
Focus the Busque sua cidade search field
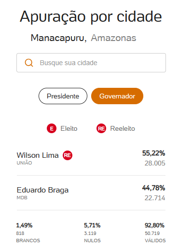click(91, 63)
